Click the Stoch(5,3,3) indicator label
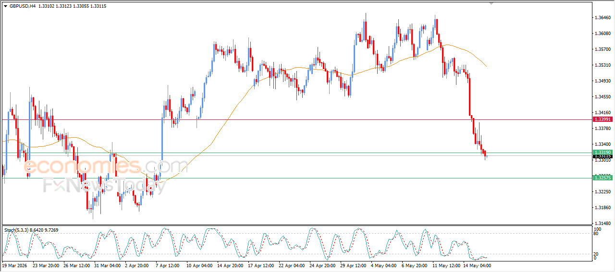This screenshot has height=272, width=615. tap(16, 230)
